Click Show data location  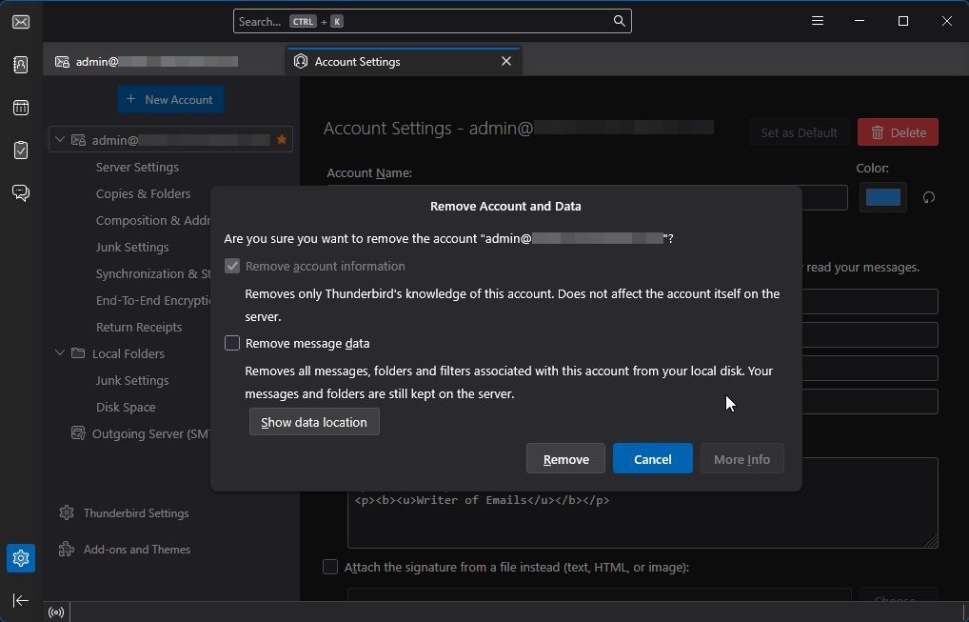pyautogui.click(x=314, y=422)
